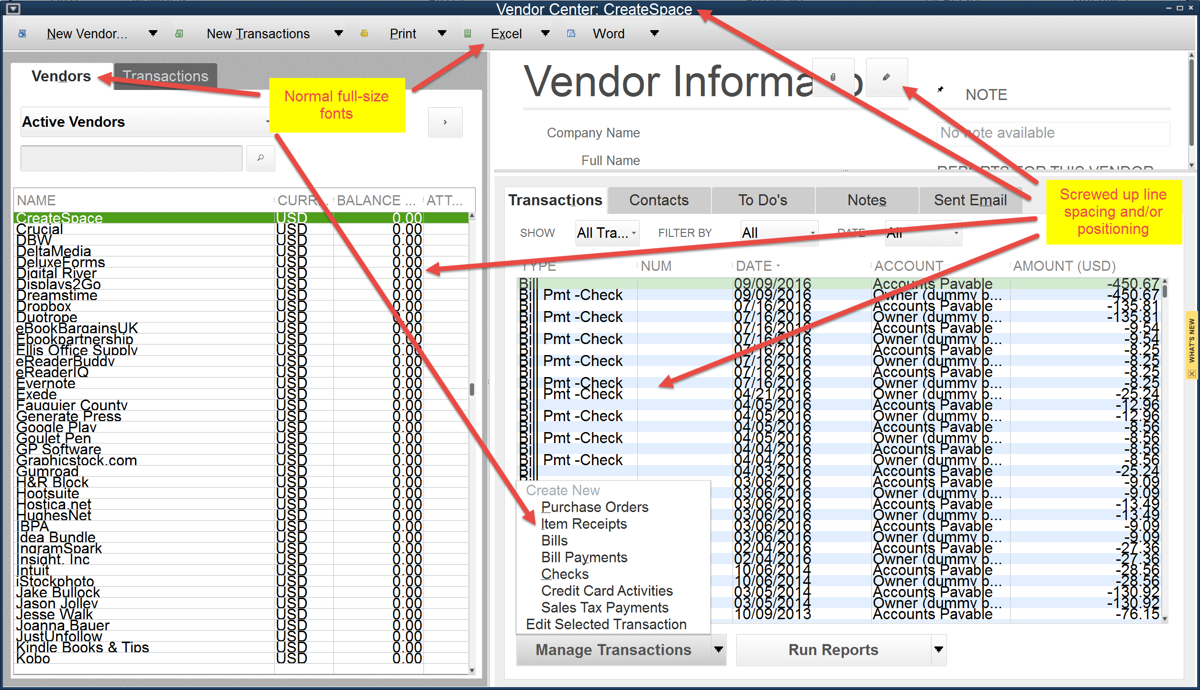Choose Edit Selected Transaction menu entry
The image size is (1200, 690).
click(x=606, y=624)
